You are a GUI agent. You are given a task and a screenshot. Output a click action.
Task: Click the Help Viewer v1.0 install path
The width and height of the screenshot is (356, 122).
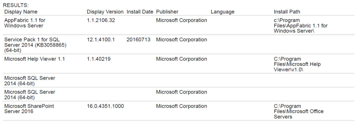297,64
